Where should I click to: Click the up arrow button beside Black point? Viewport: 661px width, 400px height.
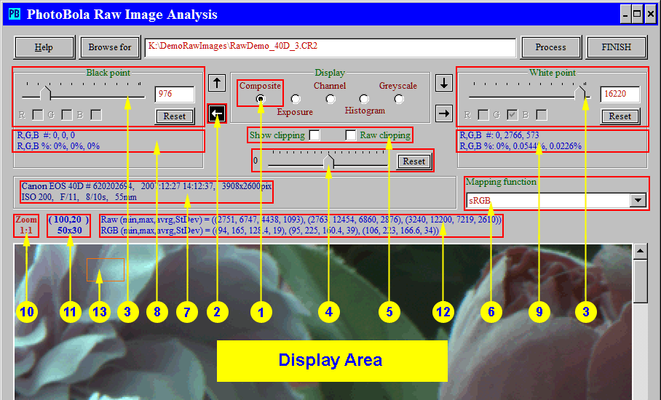tap(216, 82)
